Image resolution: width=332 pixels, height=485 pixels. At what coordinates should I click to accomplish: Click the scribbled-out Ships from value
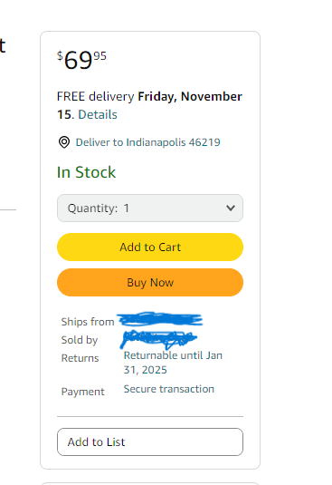coord(160,319)
